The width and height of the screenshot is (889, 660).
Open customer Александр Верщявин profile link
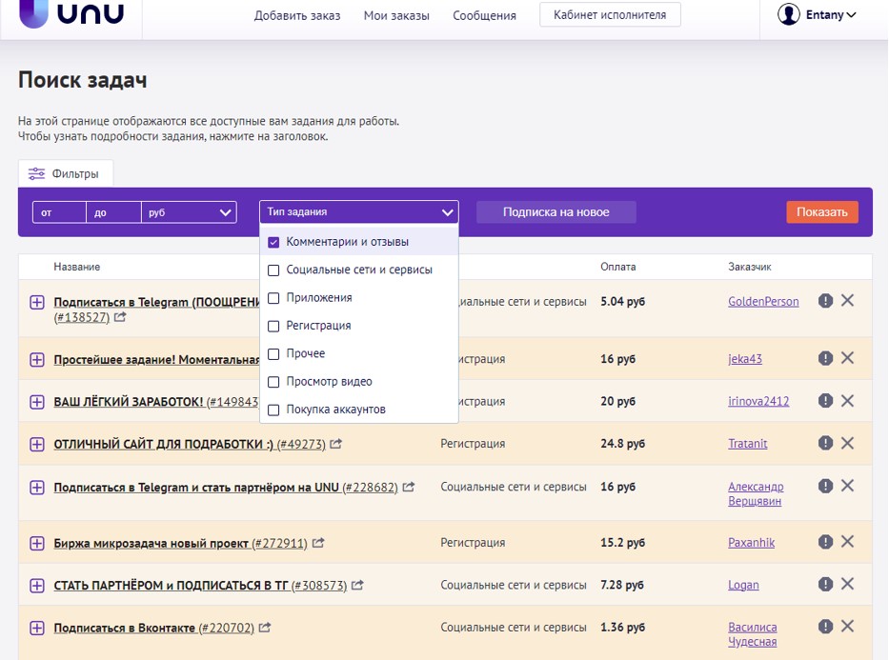[756, 493]
